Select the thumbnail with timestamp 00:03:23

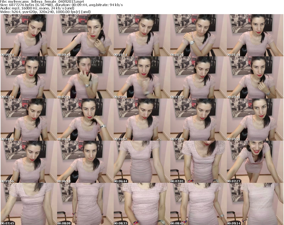click(198, 77)
